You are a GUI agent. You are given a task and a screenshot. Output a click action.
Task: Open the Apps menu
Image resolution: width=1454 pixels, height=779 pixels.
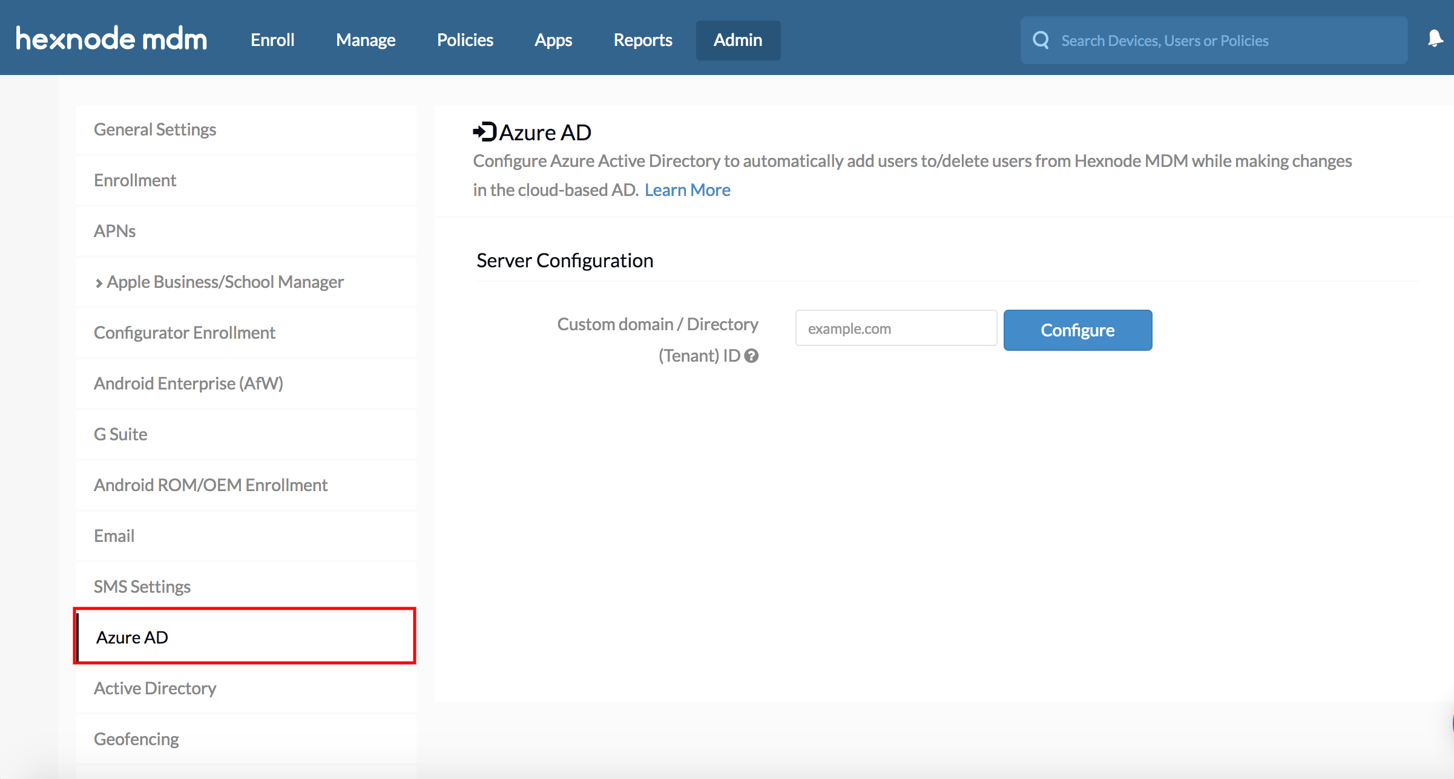pyautogui.click(x=553, y=40)
